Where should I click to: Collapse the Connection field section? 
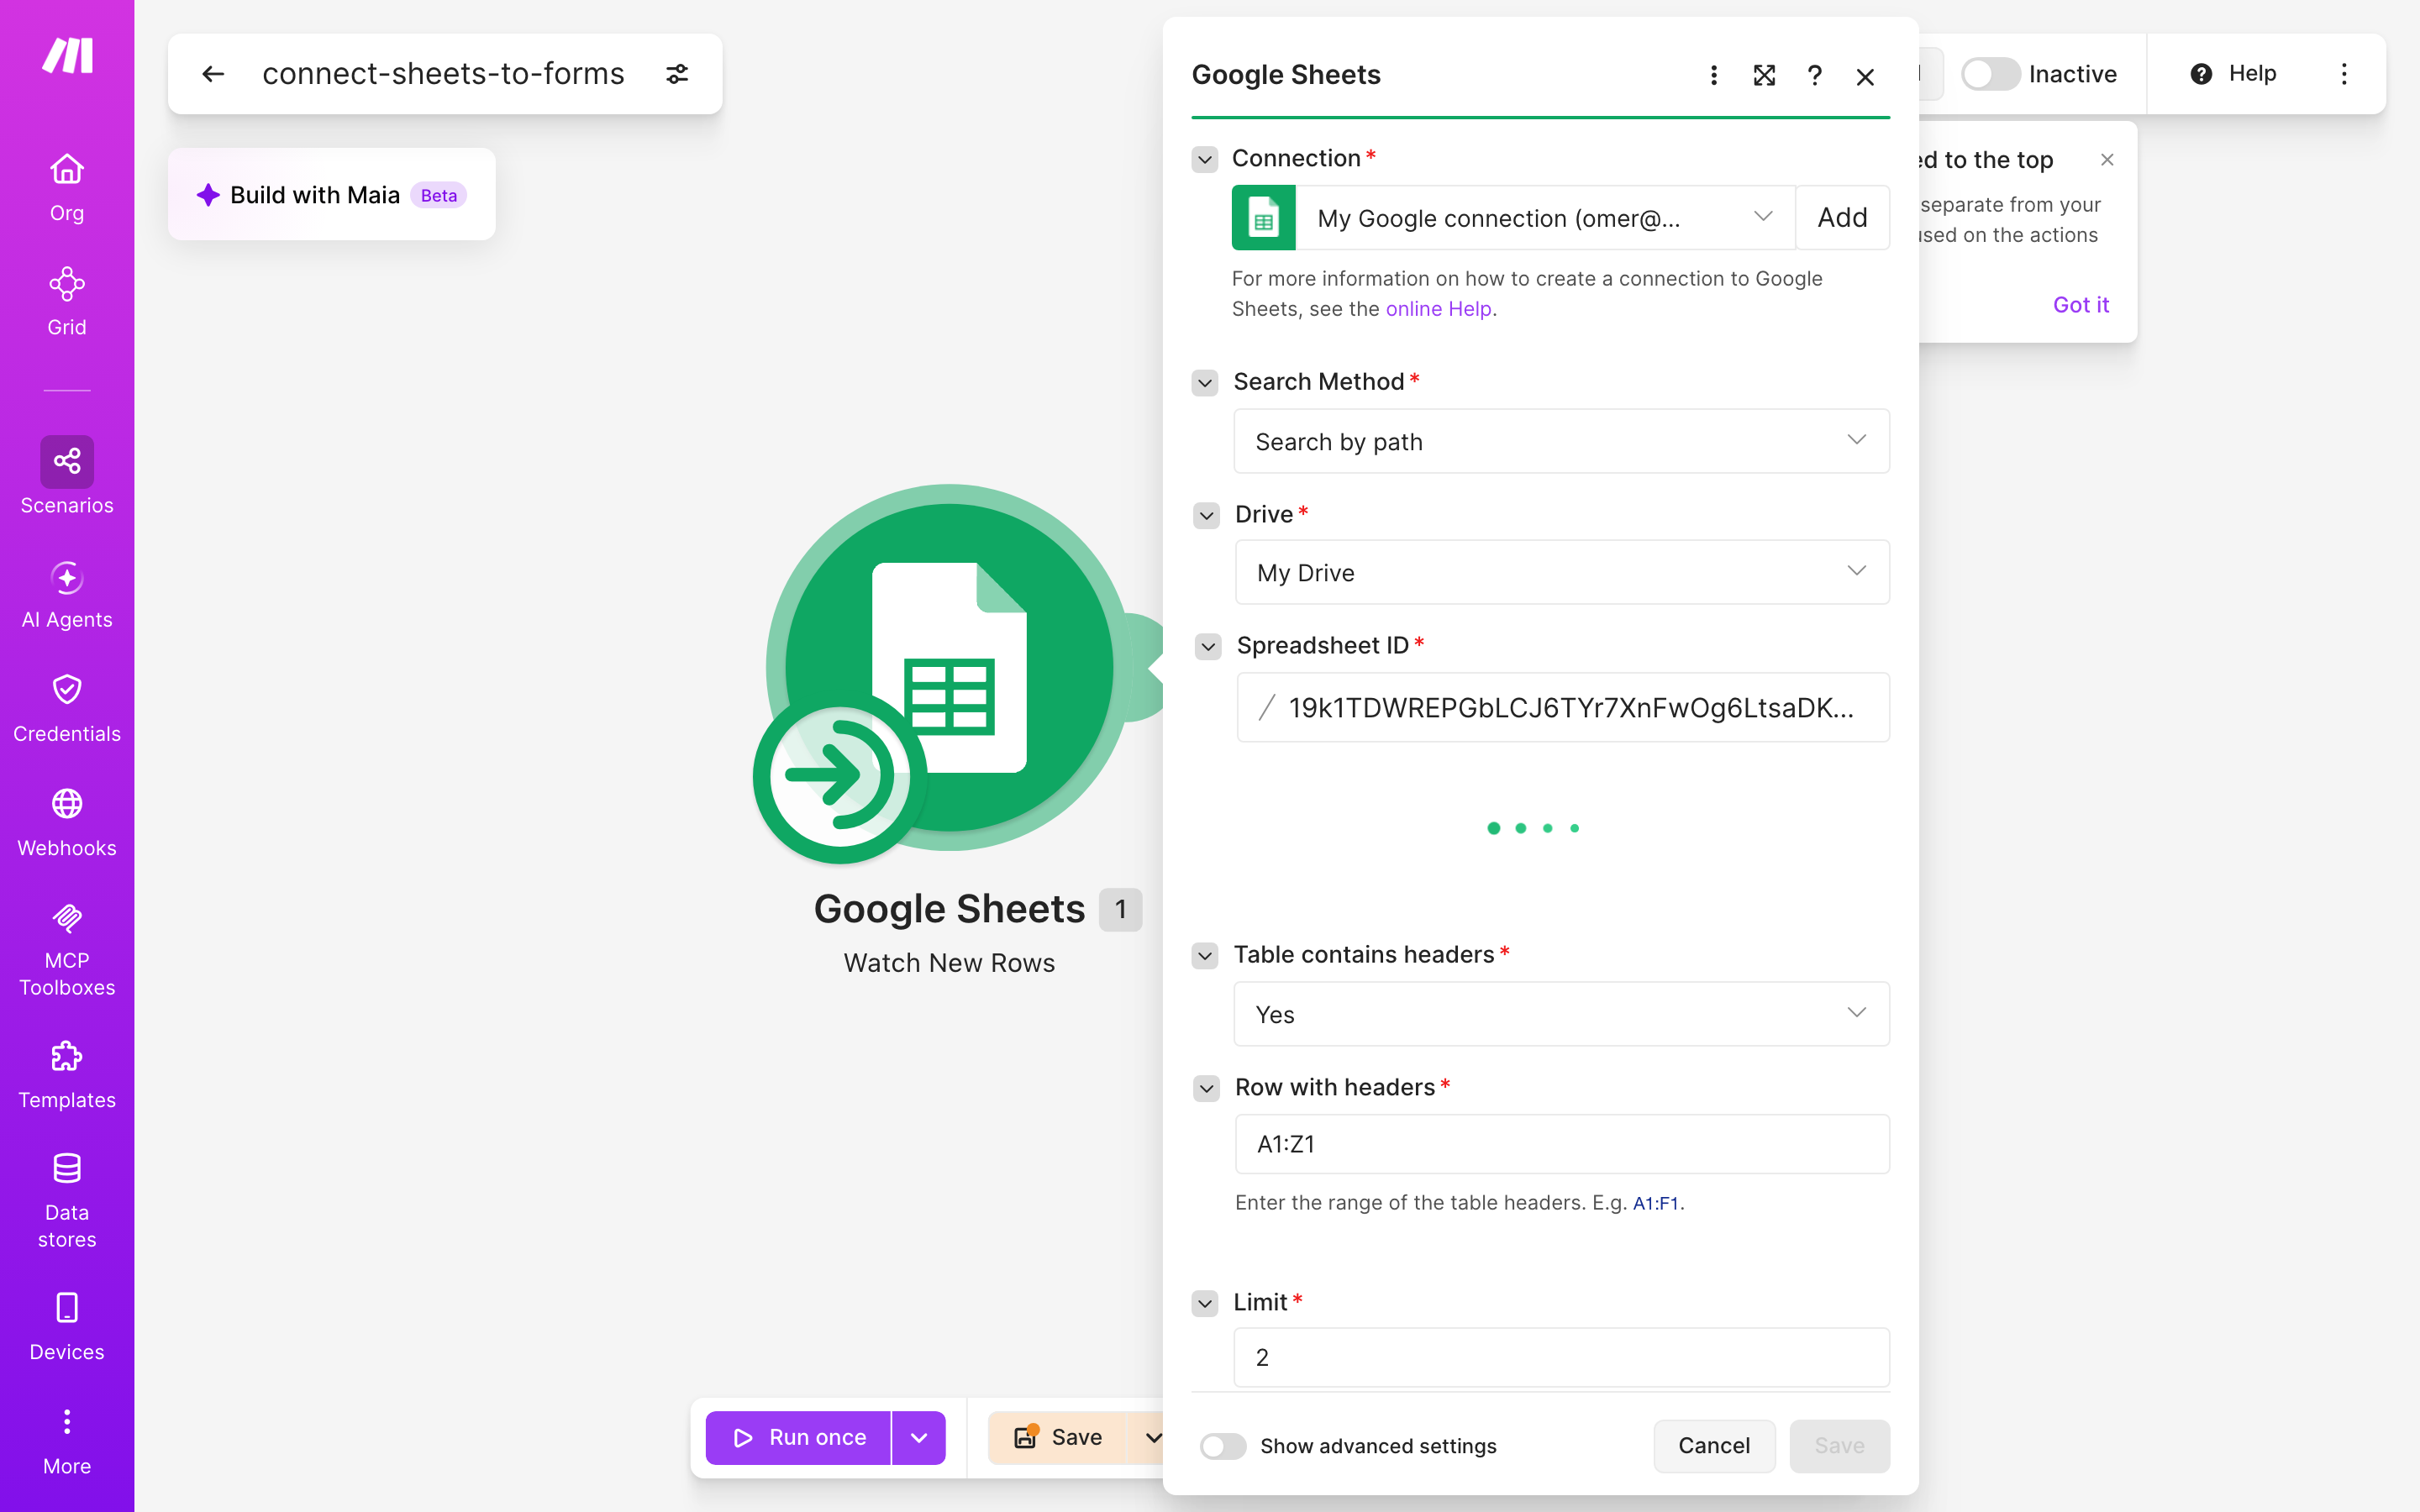click(1205, 159)
